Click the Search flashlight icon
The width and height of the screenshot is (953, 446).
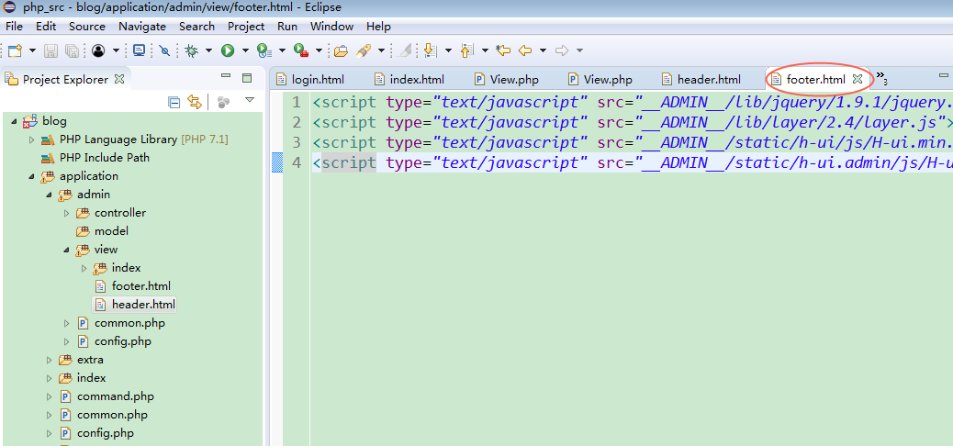coord(364,50)
